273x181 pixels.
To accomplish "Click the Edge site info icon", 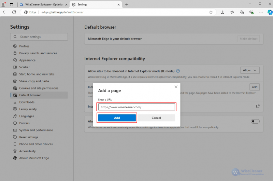I will point(30,12).
